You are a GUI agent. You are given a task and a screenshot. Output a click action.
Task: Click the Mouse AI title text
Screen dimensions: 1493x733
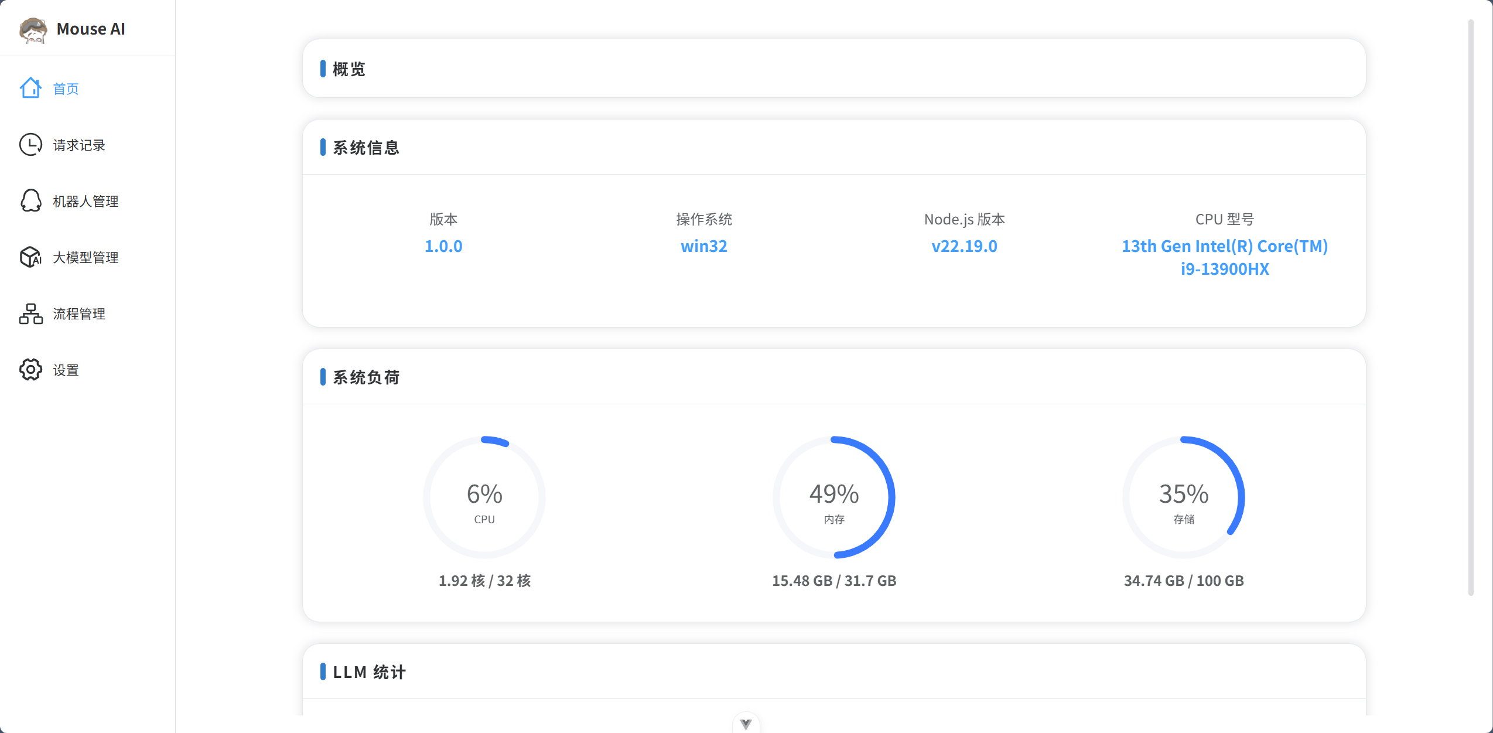click(91, 29)
